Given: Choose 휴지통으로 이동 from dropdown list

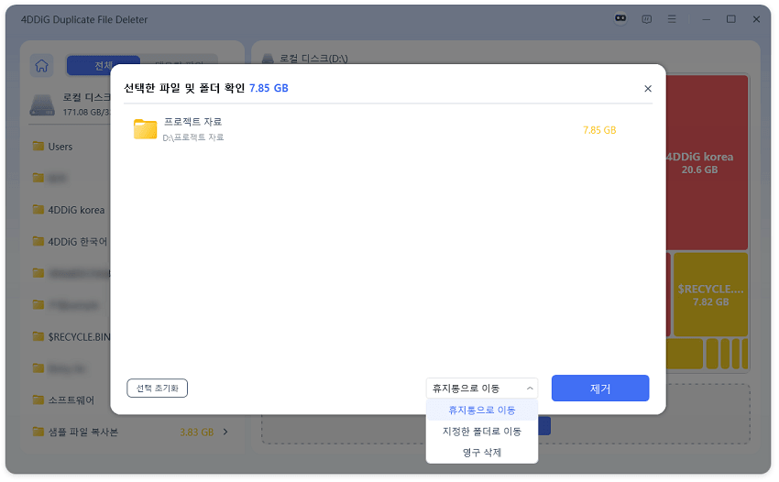Looking at the screenshot, I should coord(481,410).
